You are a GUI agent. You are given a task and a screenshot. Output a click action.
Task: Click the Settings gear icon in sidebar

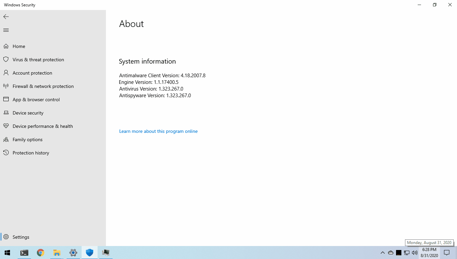pyautogui.click(x=6, y=237)
